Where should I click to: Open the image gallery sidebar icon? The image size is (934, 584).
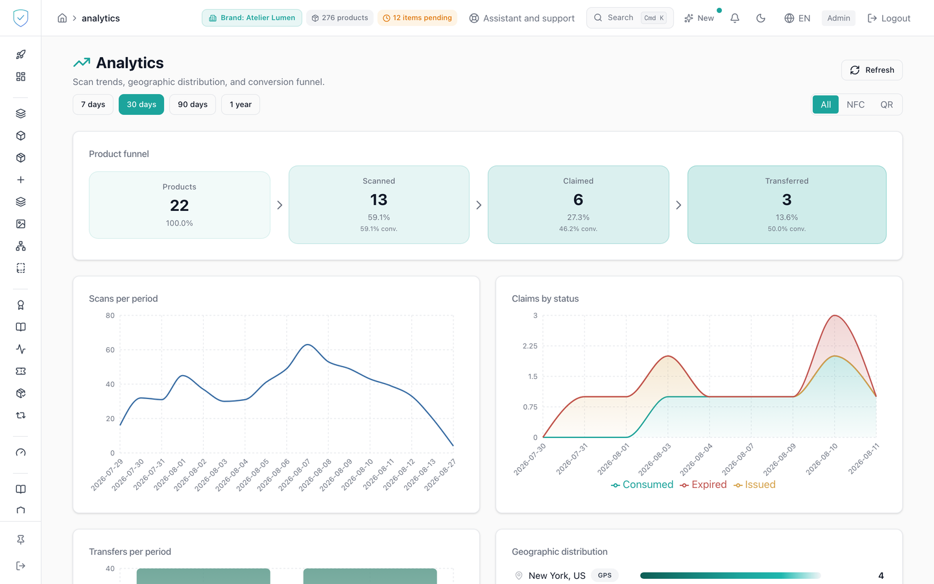pos(21,224)
